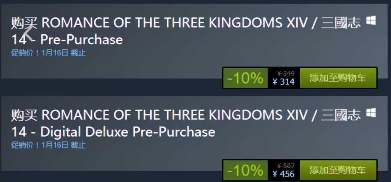391x182 pixels.
Task: Add the ¥456 Digital Deluxe edition to cart
Action: pyautogui.click(x=338, y=170)
